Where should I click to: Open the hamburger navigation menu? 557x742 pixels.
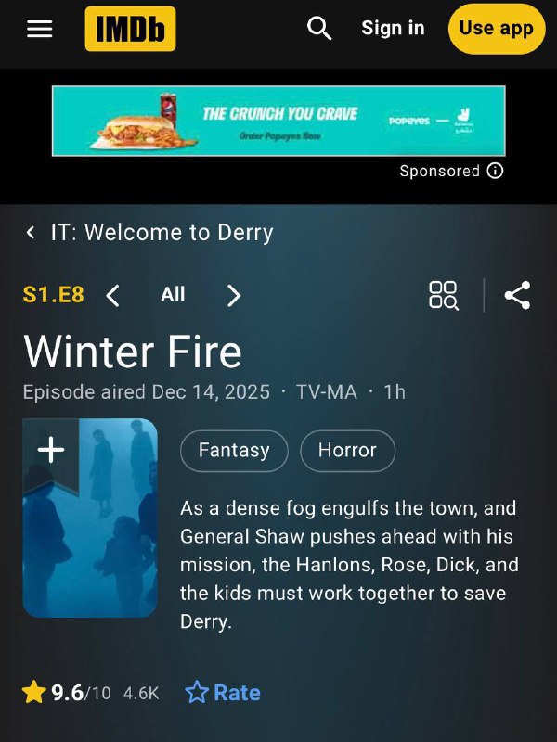39,29
